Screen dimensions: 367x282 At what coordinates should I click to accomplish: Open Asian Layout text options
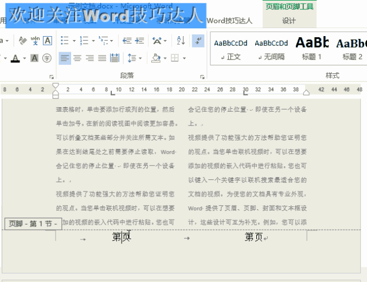click(x=157, y=41)
